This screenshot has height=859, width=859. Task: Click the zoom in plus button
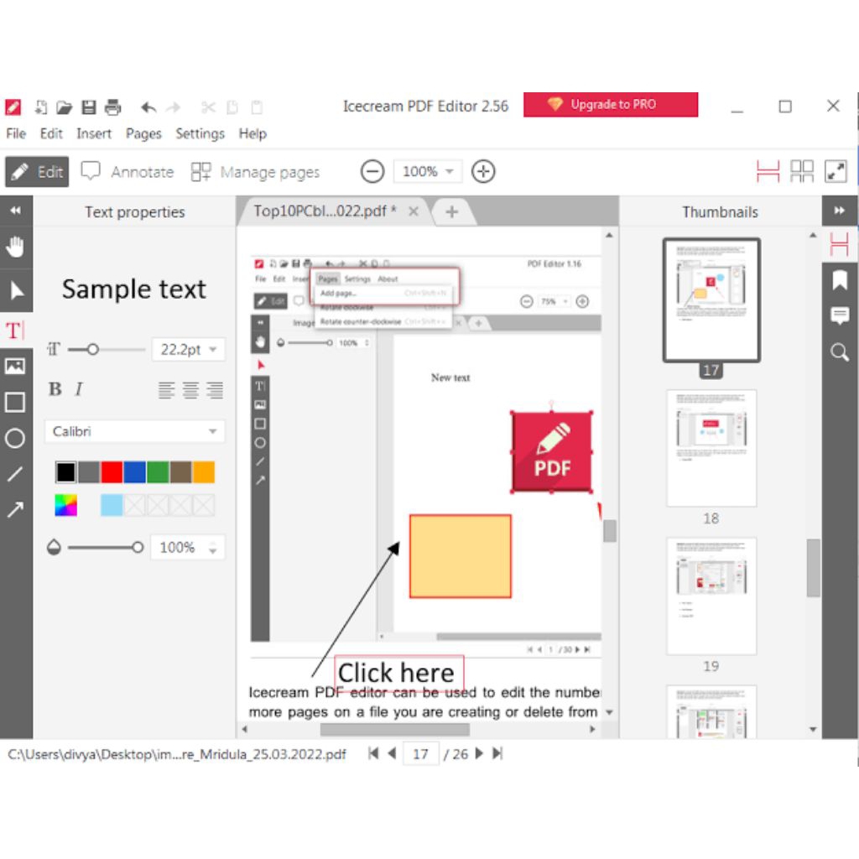click(x=482, y=172)
